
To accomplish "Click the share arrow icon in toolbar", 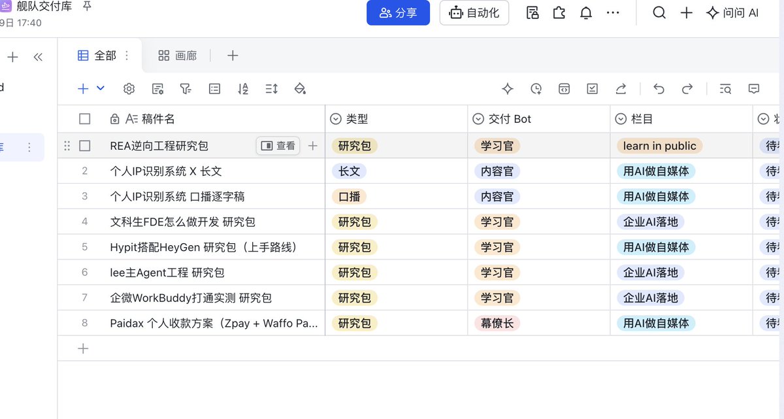I will 621,89.
